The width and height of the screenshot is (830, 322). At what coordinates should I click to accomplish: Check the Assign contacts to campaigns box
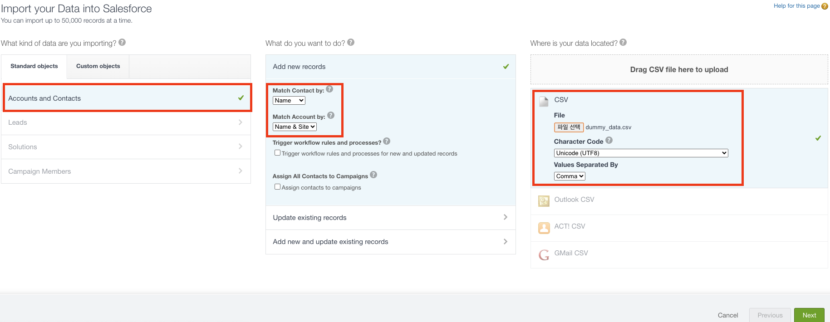(x=277, y=187)
